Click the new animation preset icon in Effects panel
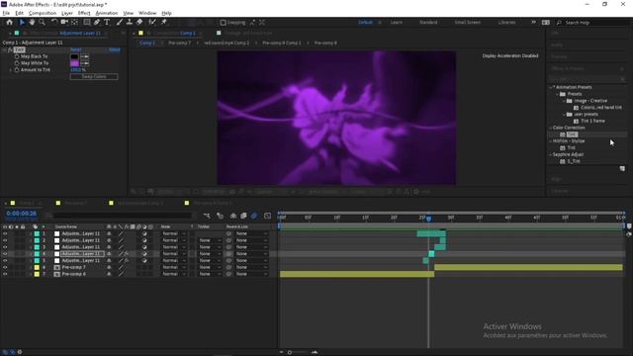The width and height of the screenshot is (633, 356). click(622, 169)
